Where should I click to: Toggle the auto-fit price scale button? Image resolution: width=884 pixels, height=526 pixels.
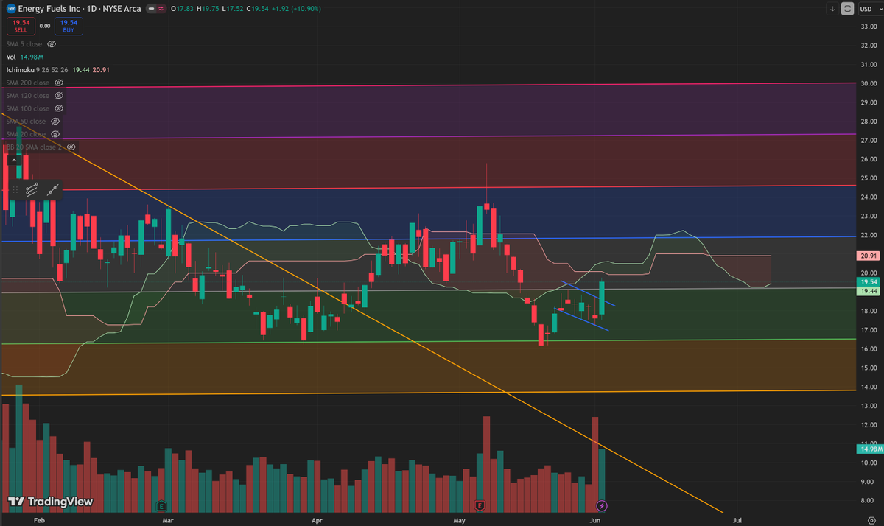pyautogui.click(x=848, y=9)
